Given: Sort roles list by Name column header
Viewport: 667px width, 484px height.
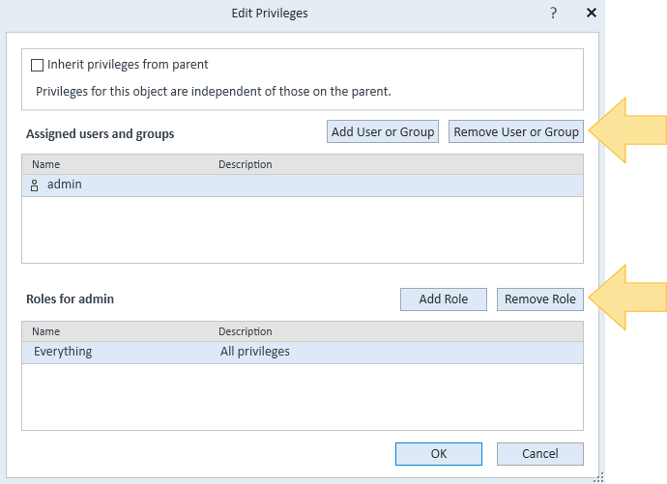Looking at the screenshot, I should coord(46,331).
